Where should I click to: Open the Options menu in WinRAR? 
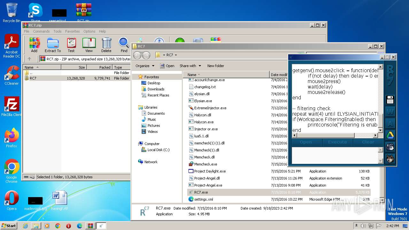(x=89, y=31)
